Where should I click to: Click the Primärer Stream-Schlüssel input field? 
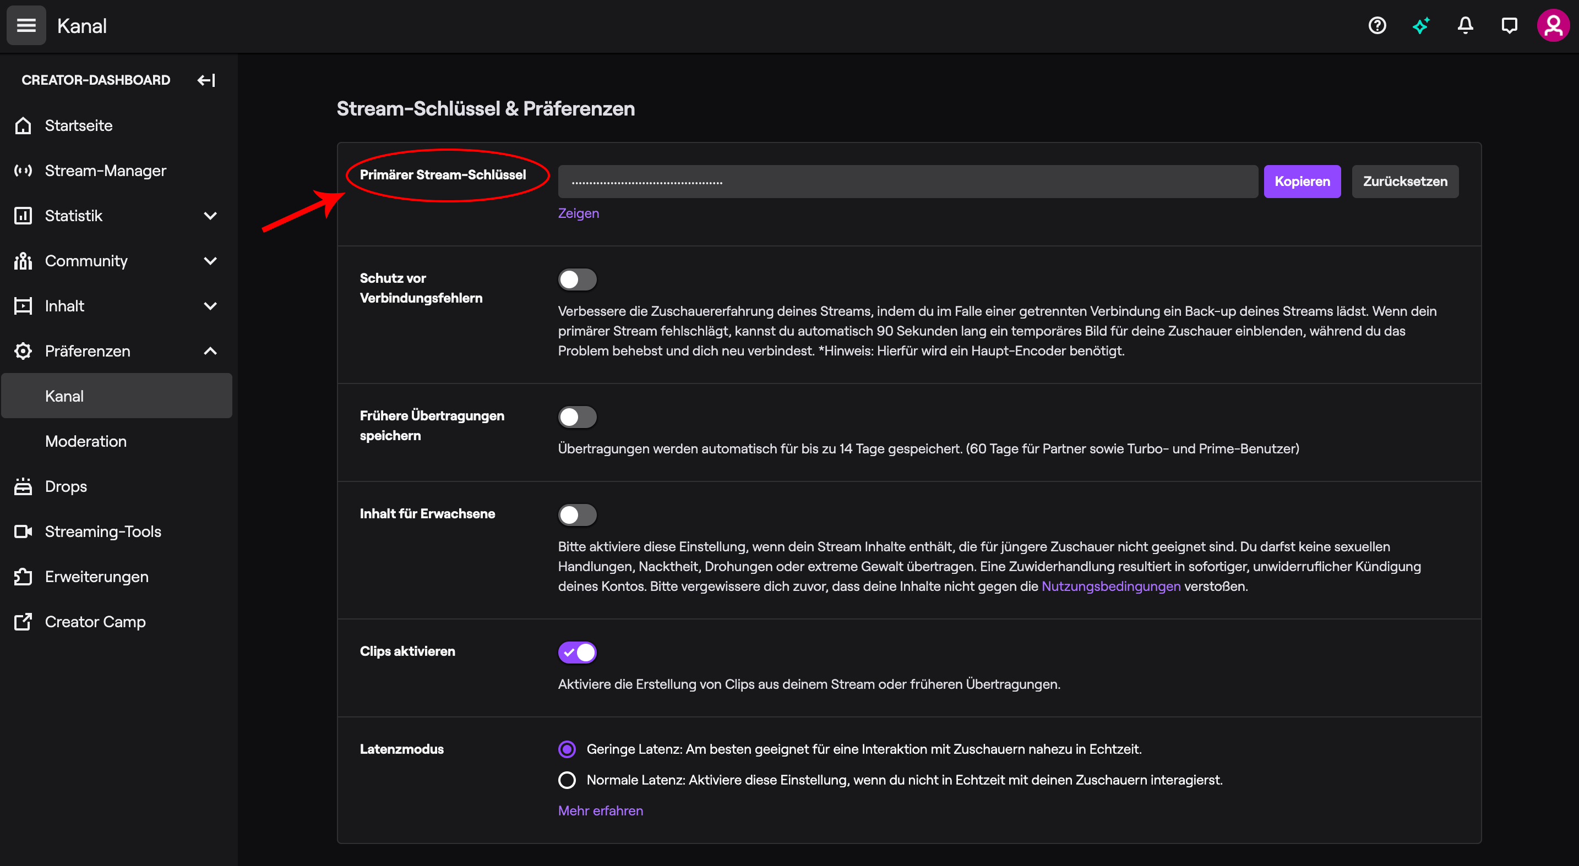[907, 182]
